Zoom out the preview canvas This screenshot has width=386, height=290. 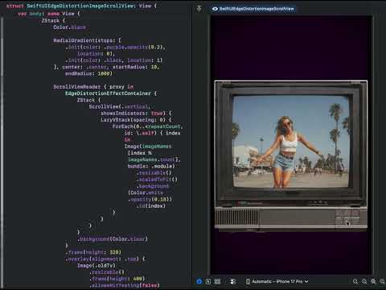click(x=355, y=281)
